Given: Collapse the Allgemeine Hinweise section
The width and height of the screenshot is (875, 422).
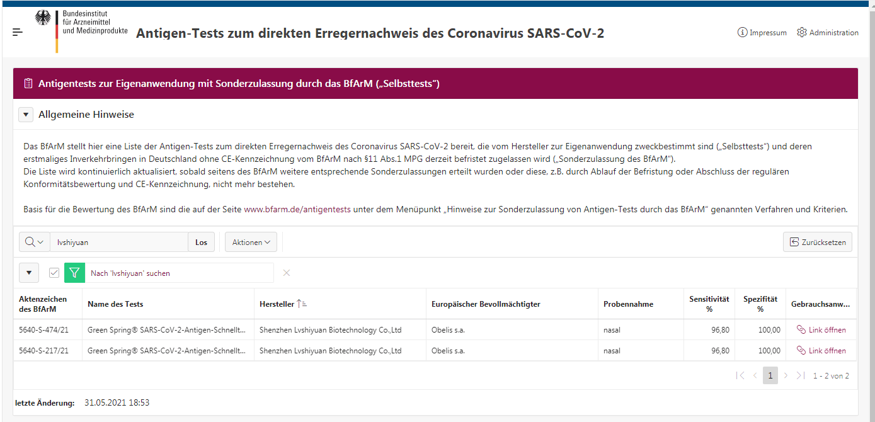Looking at the screenshot, I should click(x=26, y=115).
